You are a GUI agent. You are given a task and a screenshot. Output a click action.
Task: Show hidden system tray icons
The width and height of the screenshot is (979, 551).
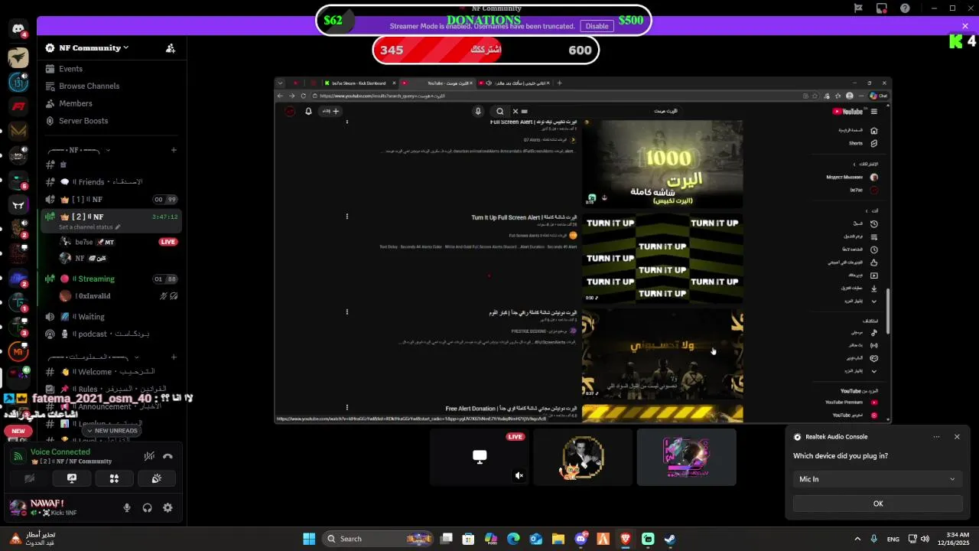tap(857, 539)
